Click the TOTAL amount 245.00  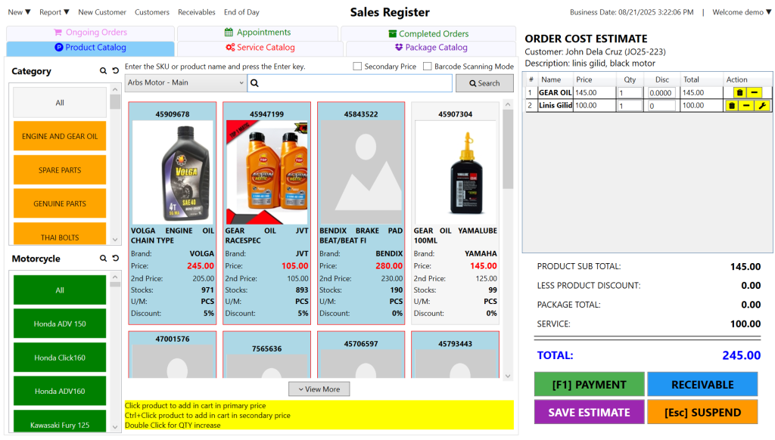coord(741,355)
